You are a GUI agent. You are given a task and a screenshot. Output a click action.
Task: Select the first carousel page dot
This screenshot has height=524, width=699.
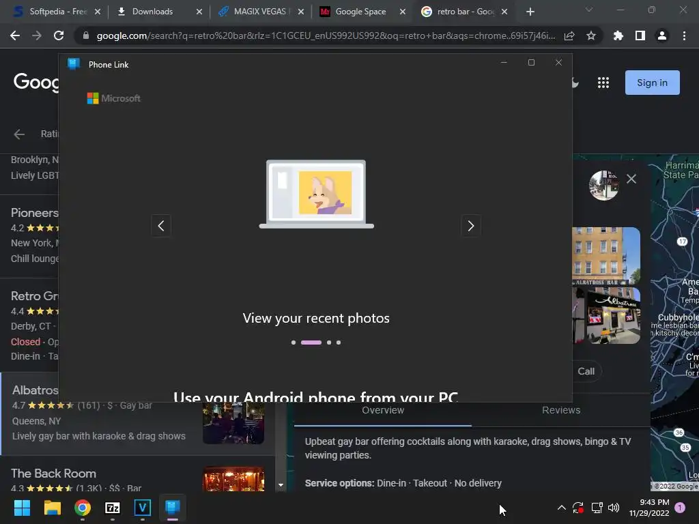click(294, 343)
